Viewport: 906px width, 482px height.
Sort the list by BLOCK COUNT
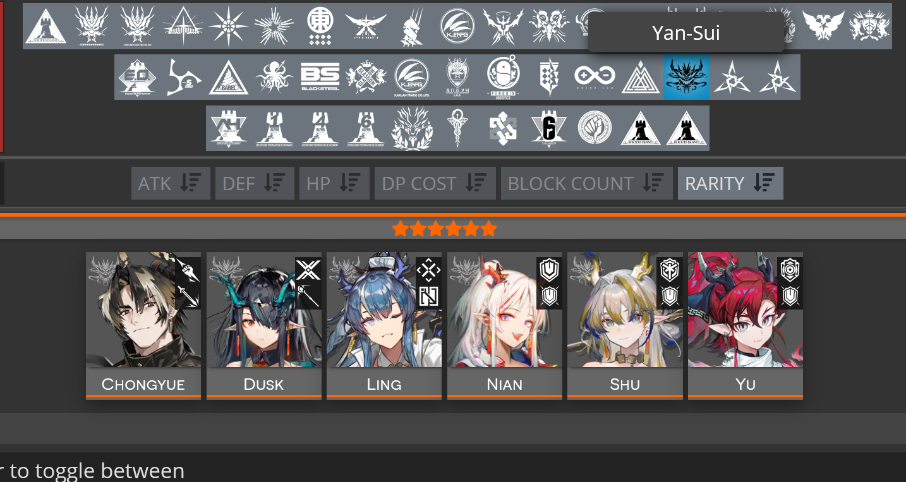tap(587, 183)
